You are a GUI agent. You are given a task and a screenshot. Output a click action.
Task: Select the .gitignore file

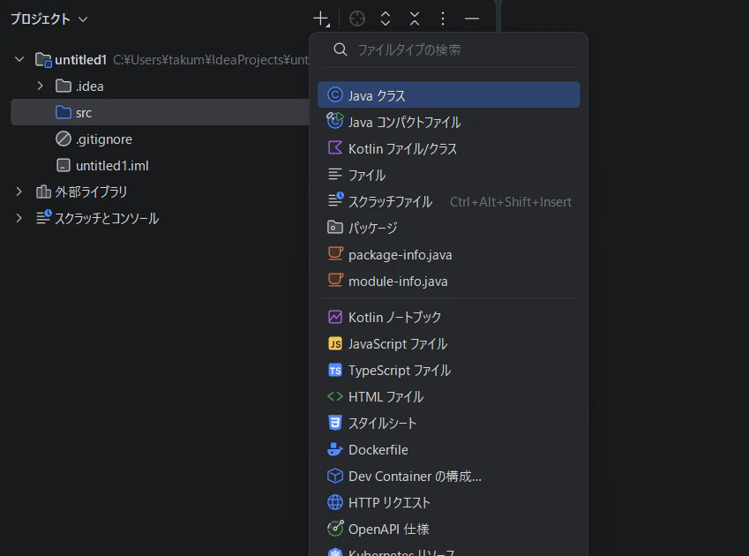tap(103, 139)
